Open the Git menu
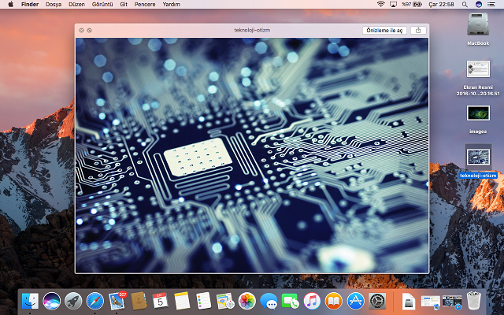504x315 pixels. coord(124,4)
